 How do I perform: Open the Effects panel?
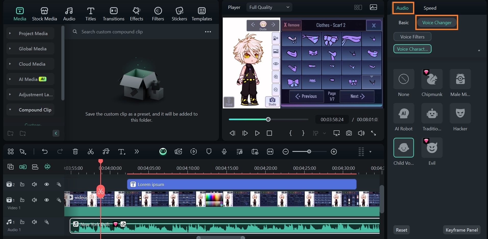(x=136, y=14)
